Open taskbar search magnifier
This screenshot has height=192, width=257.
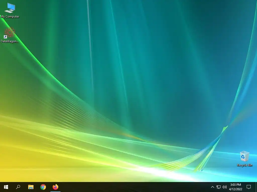[x=18, y=187]
